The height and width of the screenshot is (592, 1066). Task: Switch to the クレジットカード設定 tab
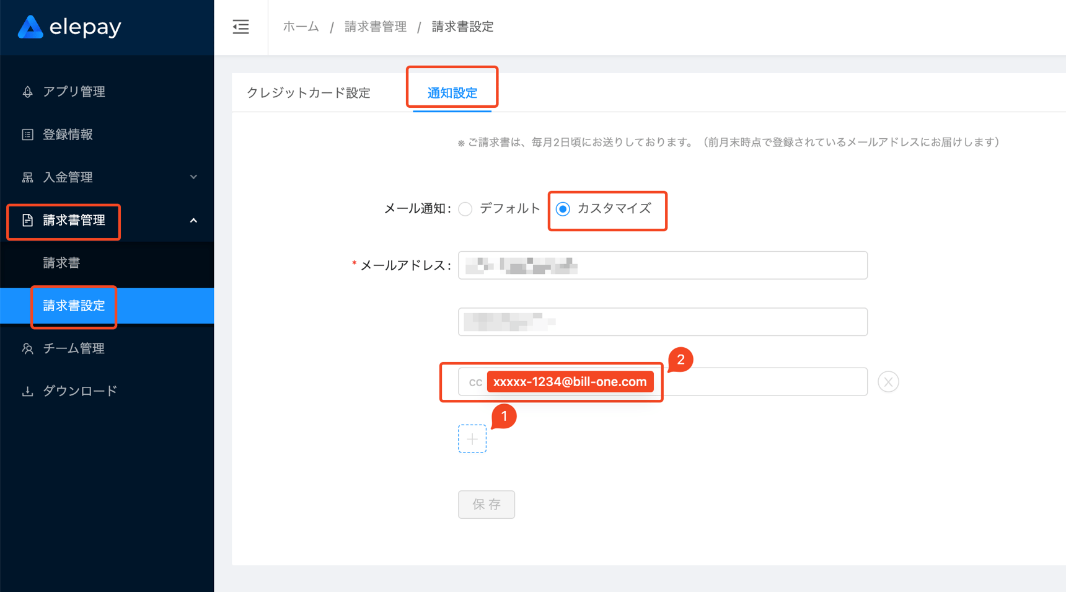click(x=308, y=92)
